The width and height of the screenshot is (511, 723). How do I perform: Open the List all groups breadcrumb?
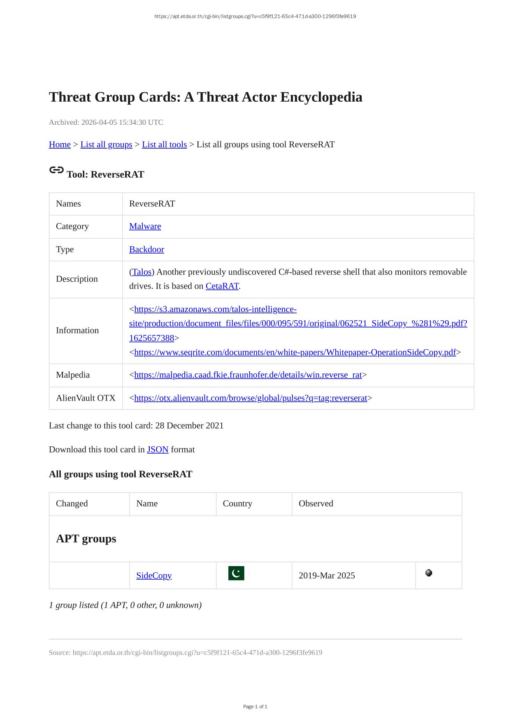coord(106,145)
